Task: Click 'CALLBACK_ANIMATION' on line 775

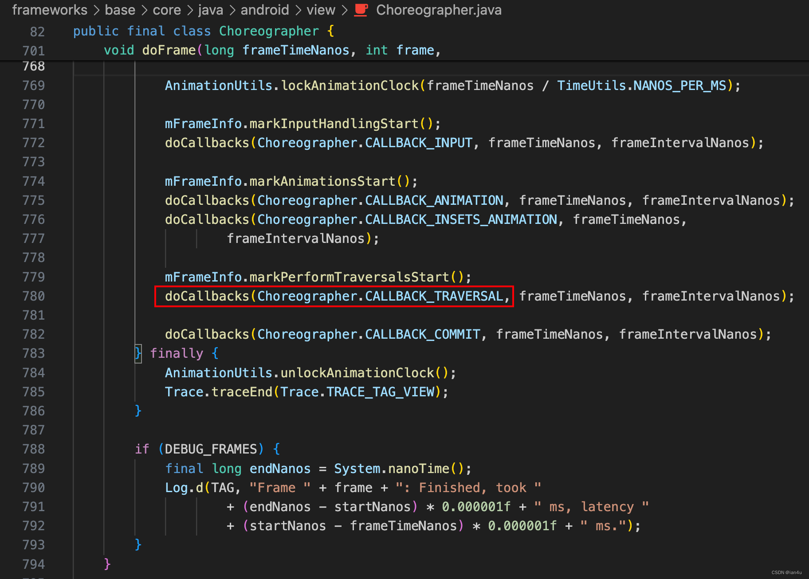Action: tap(434, 200)
